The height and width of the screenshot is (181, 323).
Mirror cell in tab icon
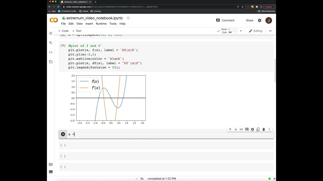click(x=258, y=129)
